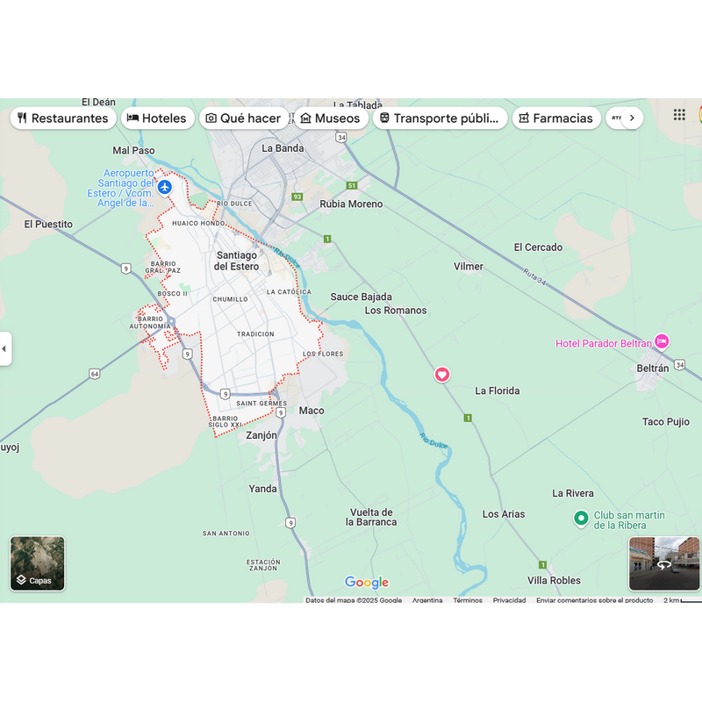The width and height of the screenshot is (702, 702).
Task: Click the Beltrán town label
Action: click(x=653, y=369)
